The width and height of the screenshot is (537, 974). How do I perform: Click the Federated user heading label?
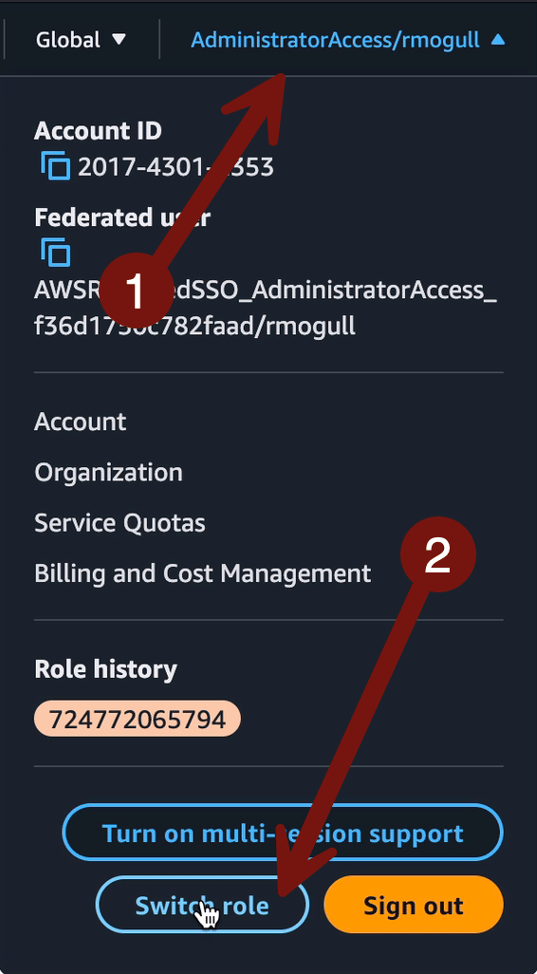pyautogui.click(x=122, y=217)
